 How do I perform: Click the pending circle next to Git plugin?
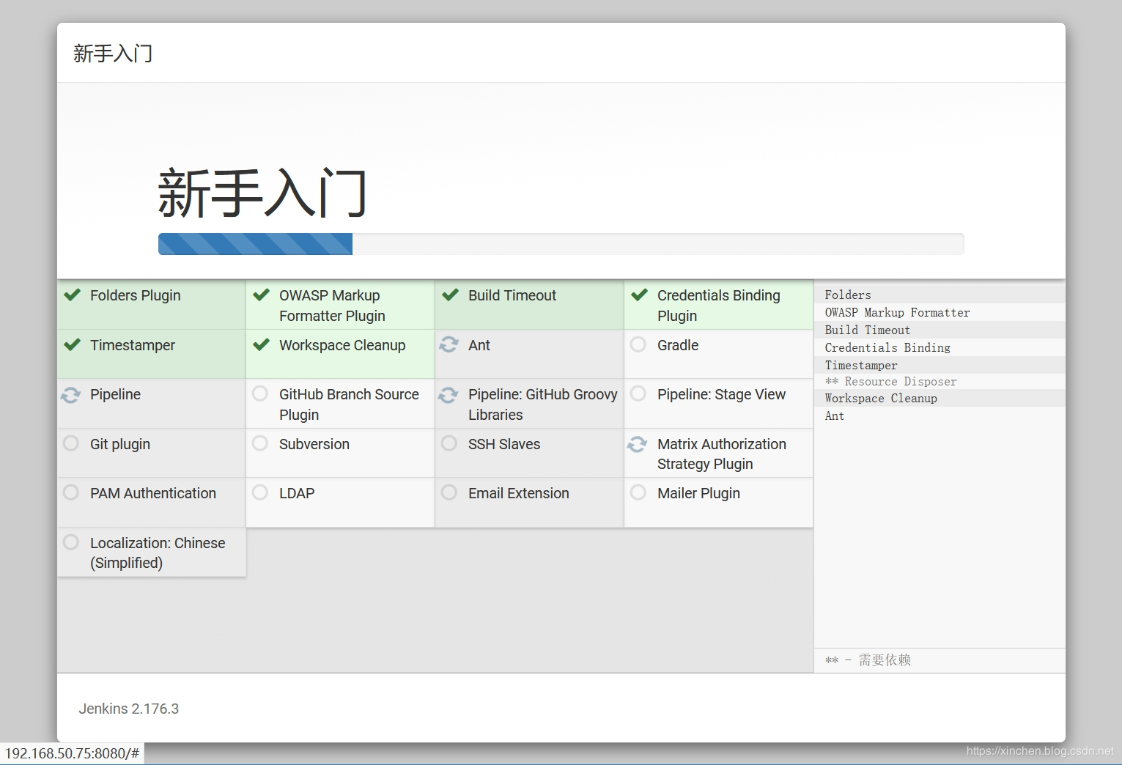(x=71, y=443)
